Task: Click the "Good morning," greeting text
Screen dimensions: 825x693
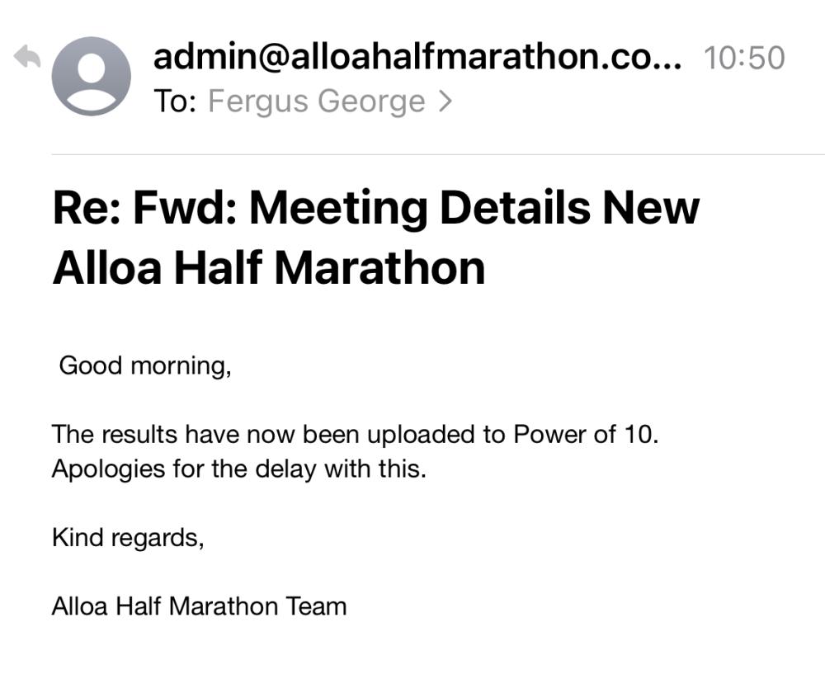Action: tap(145, 365)
